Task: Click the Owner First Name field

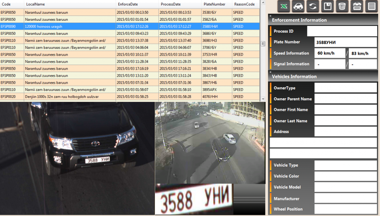Action: pyautogui.click(x=345, y=110)
